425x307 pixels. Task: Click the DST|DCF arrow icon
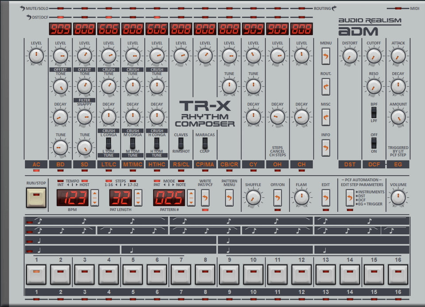29,17
